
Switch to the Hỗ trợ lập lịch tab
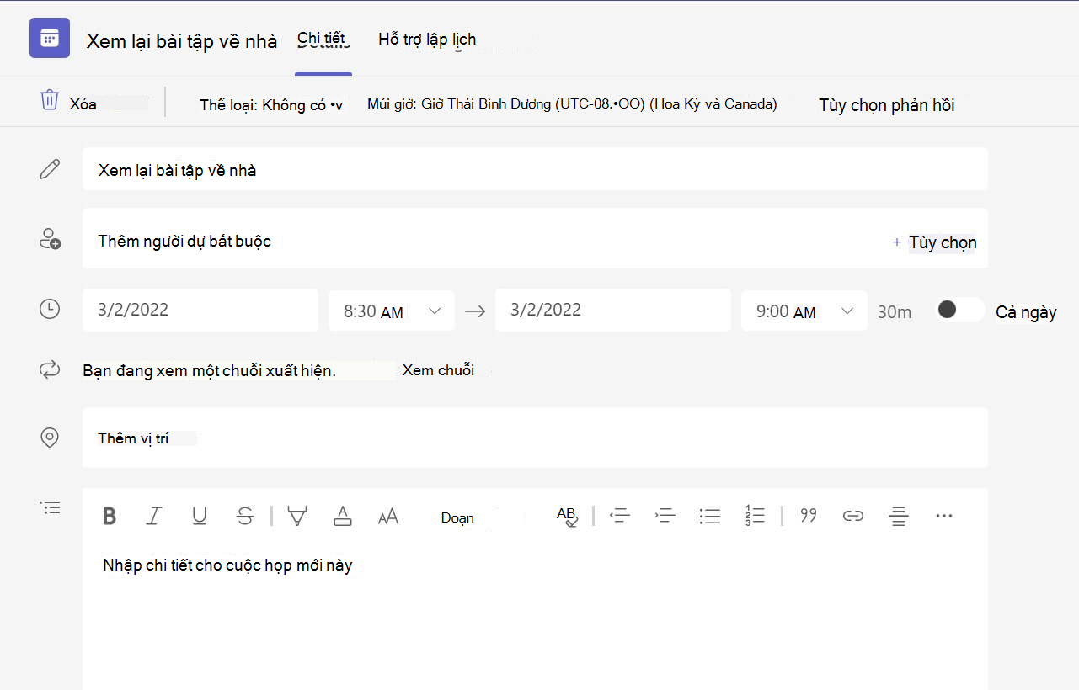tap(427, 39)
